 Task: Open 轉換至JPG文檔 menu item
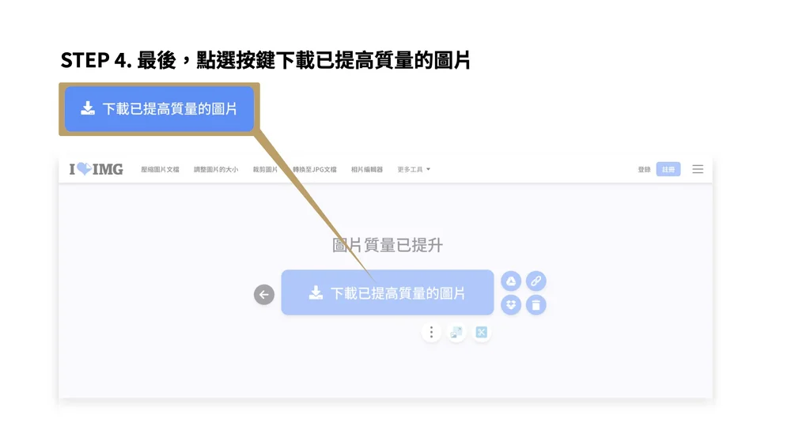tap(314, 169)
